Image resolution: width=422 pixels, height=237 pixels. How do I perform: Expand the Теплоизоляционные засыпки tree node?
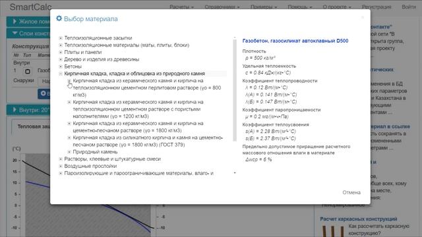click(x=61, y=38)
